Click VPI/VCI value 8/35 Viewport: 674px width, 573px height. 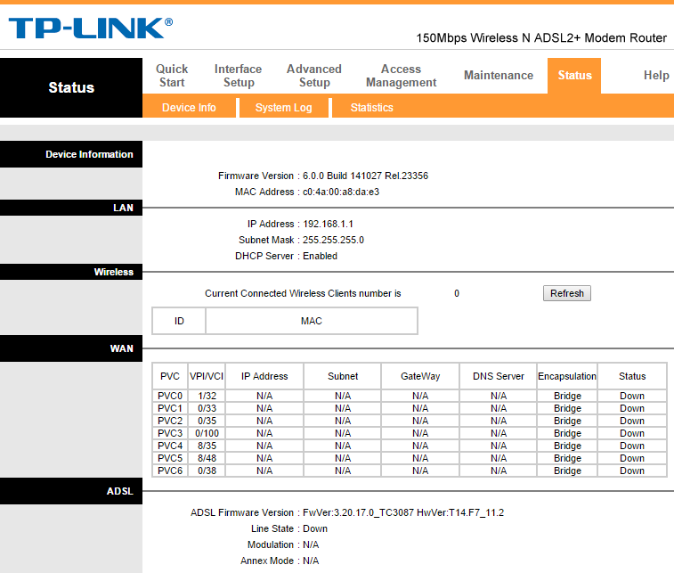click(x=207, y=446)
